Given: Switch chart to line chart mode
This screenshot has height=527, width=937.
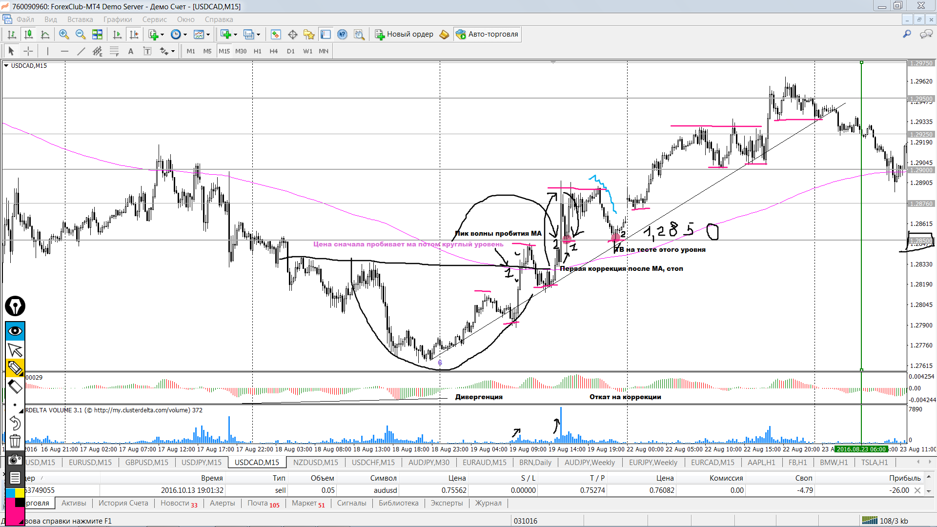Looking at the screenshot, I should pyautogui.click(x=45, y=34).
